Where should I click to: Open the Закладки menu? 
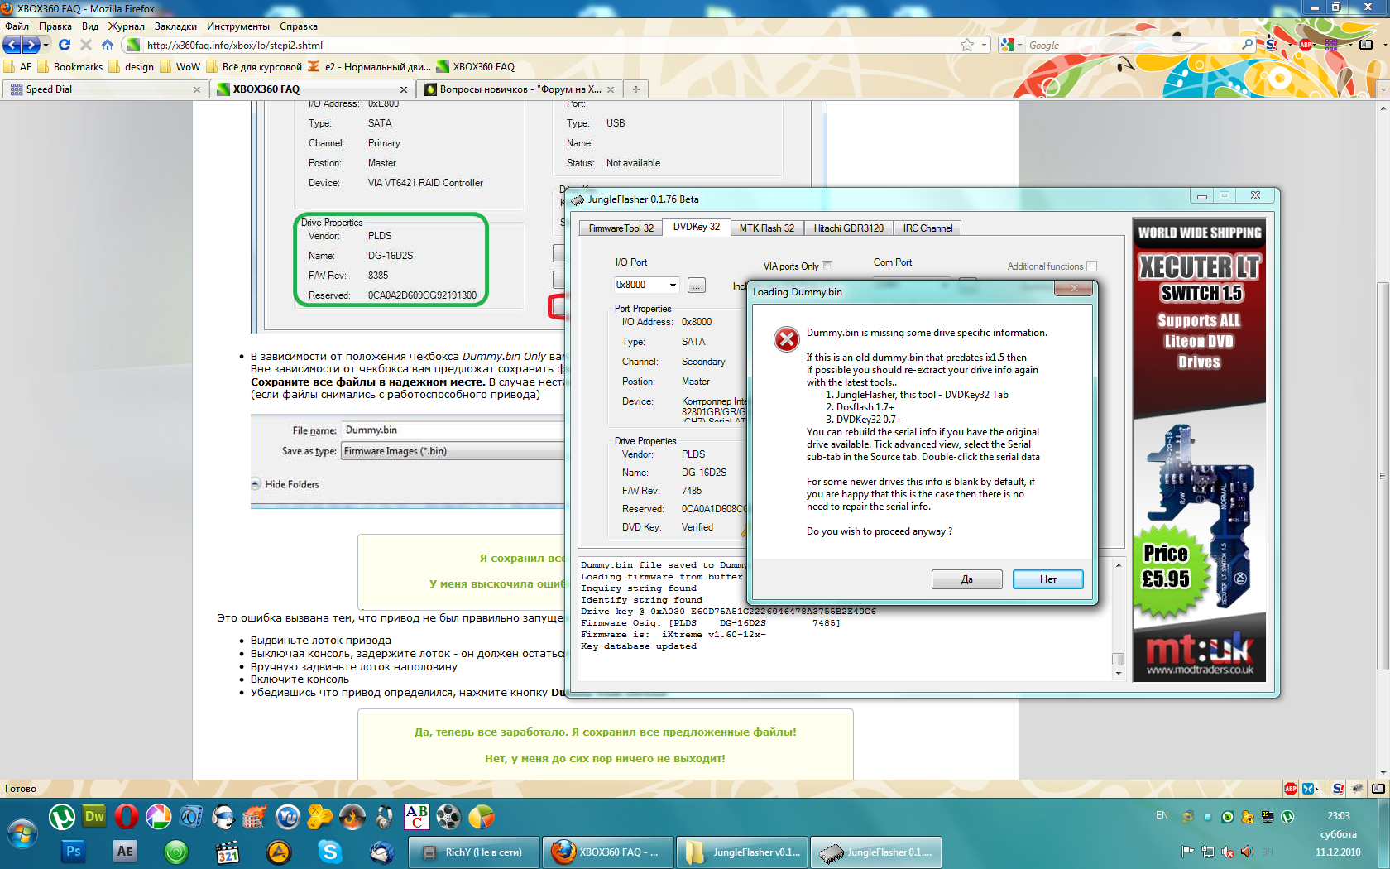[x=175, y=26]
